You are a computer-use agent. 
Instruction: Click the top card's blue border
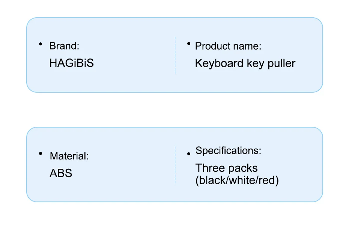174,18
